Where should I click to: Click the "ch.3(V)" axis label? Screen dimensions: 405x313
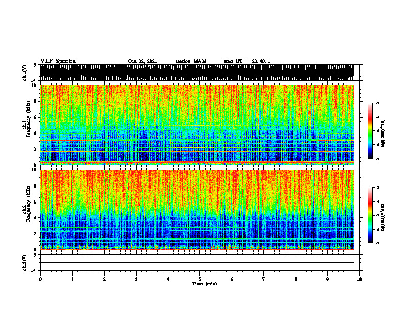click(x=25, y=262)
